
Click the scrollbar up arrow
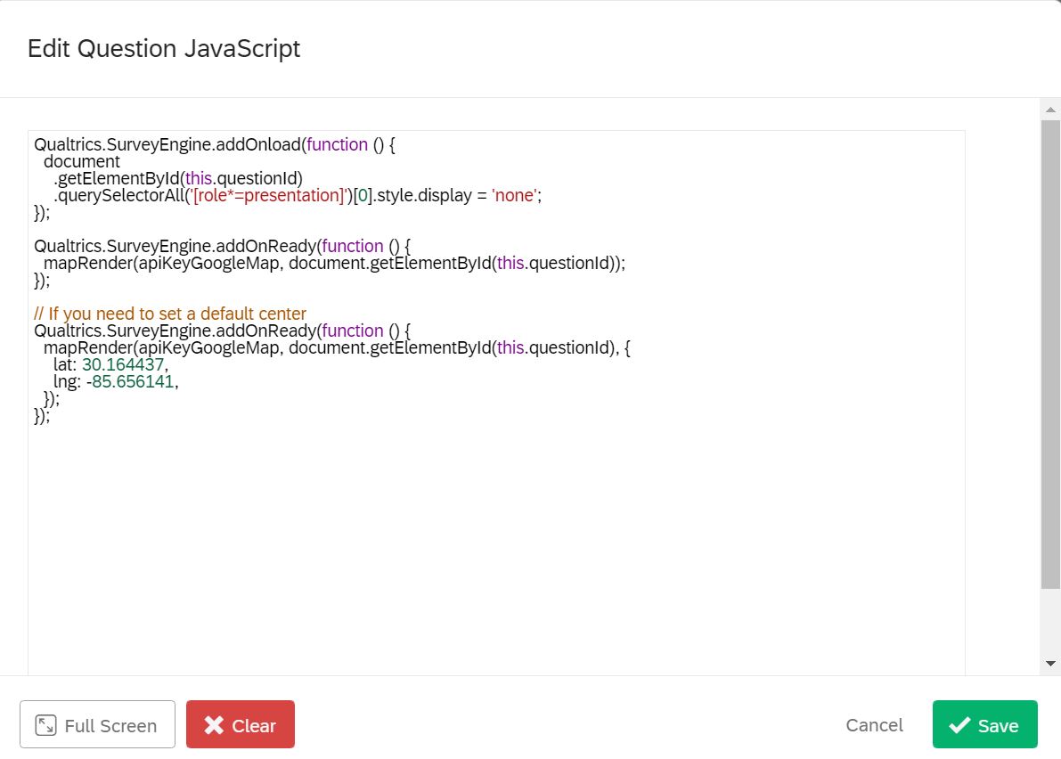pyautogui.click(x=1050, y=110)
